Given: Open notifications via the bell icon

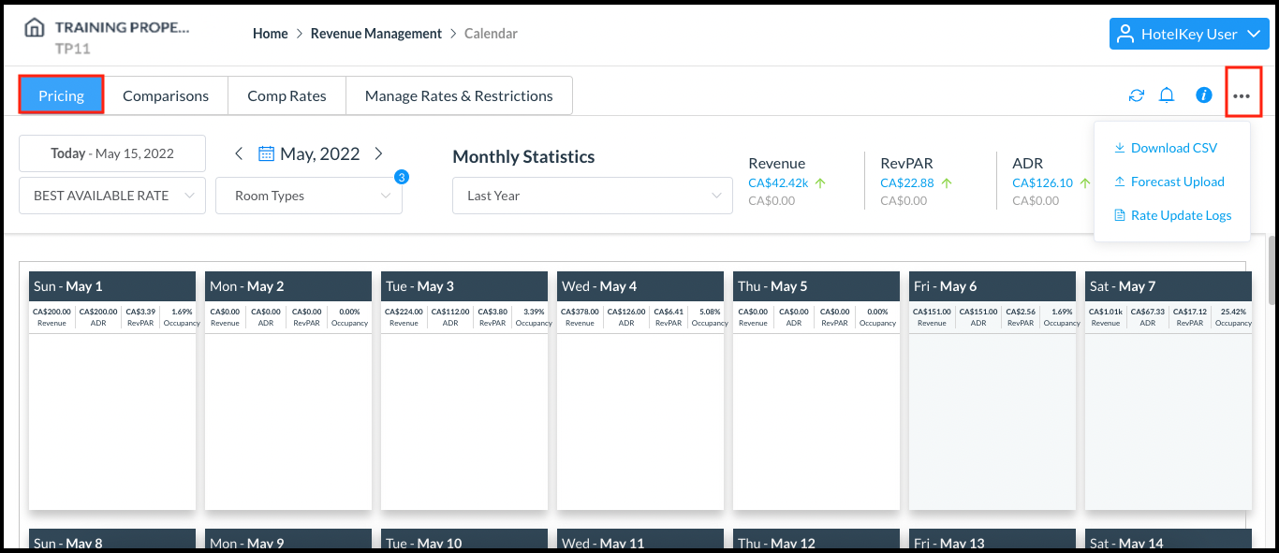Looking at the screenshot, I should point(1167,95).
